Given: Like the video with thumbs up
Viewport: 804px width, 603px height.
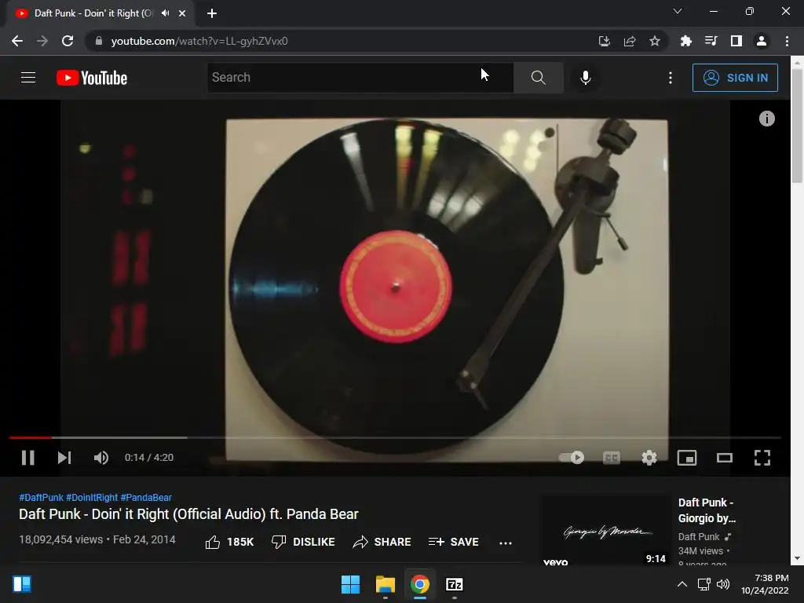Looking at the screenshot, I should click(229, 542).
